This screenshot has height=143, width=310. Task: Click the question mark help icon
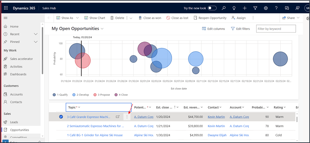coord(276,8)
